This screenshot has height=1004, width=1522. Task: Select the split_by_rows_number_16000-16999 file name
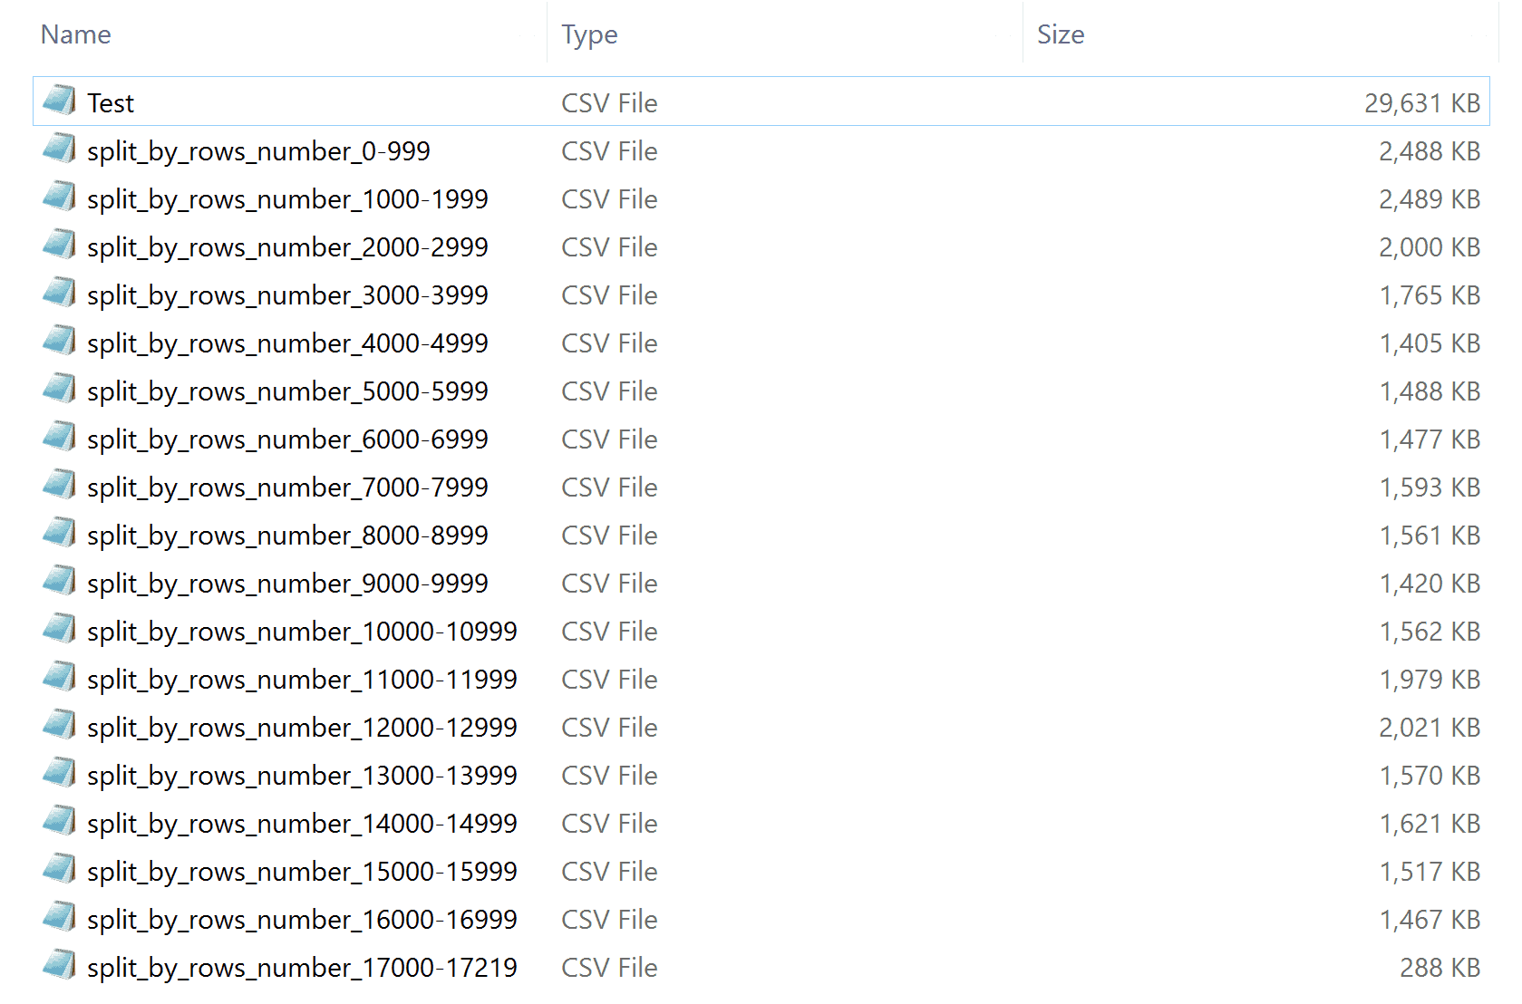click(x=302, y=920)
